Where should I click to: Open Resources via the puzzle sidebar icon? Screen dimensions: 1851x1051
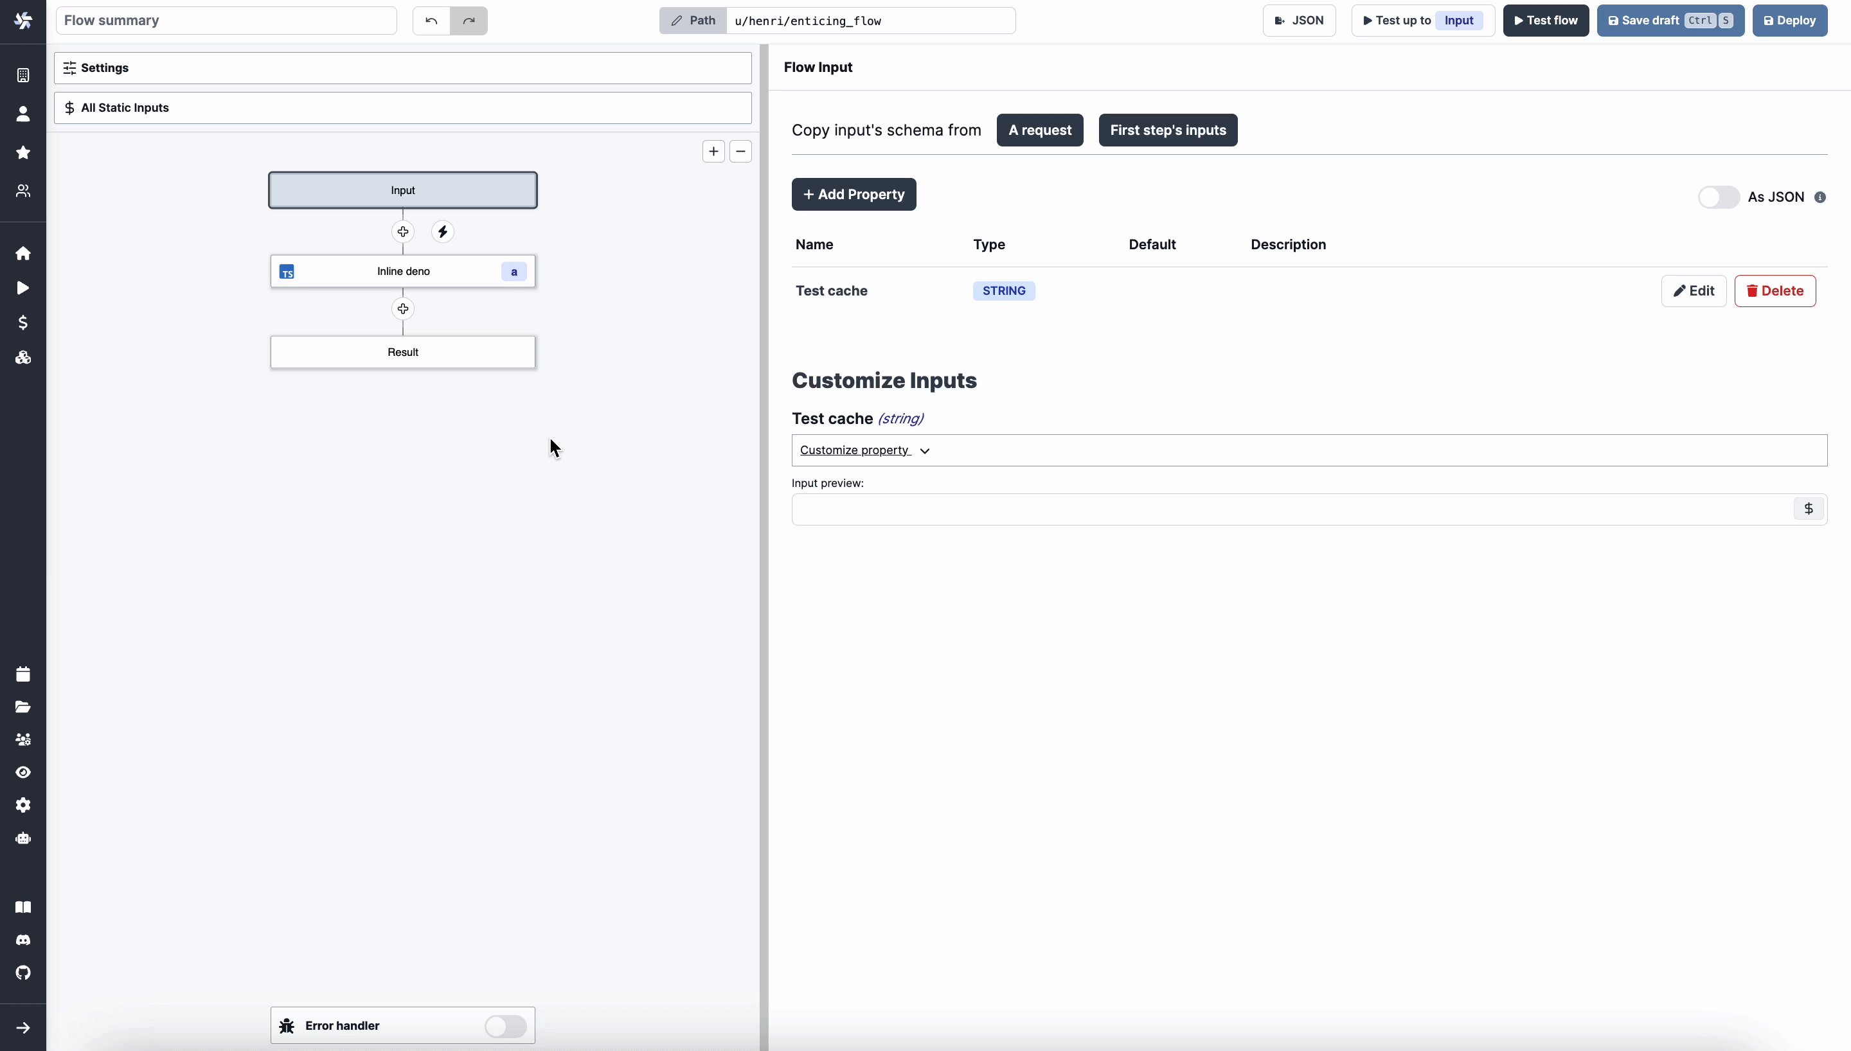point(23,357)
